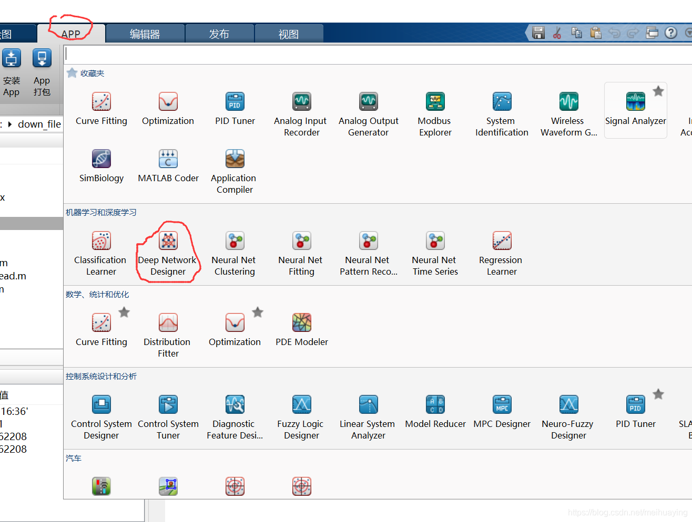Click the 控制系统设计和分析 section header
Viewport: 692px width, 522px height.
(101, 376)
